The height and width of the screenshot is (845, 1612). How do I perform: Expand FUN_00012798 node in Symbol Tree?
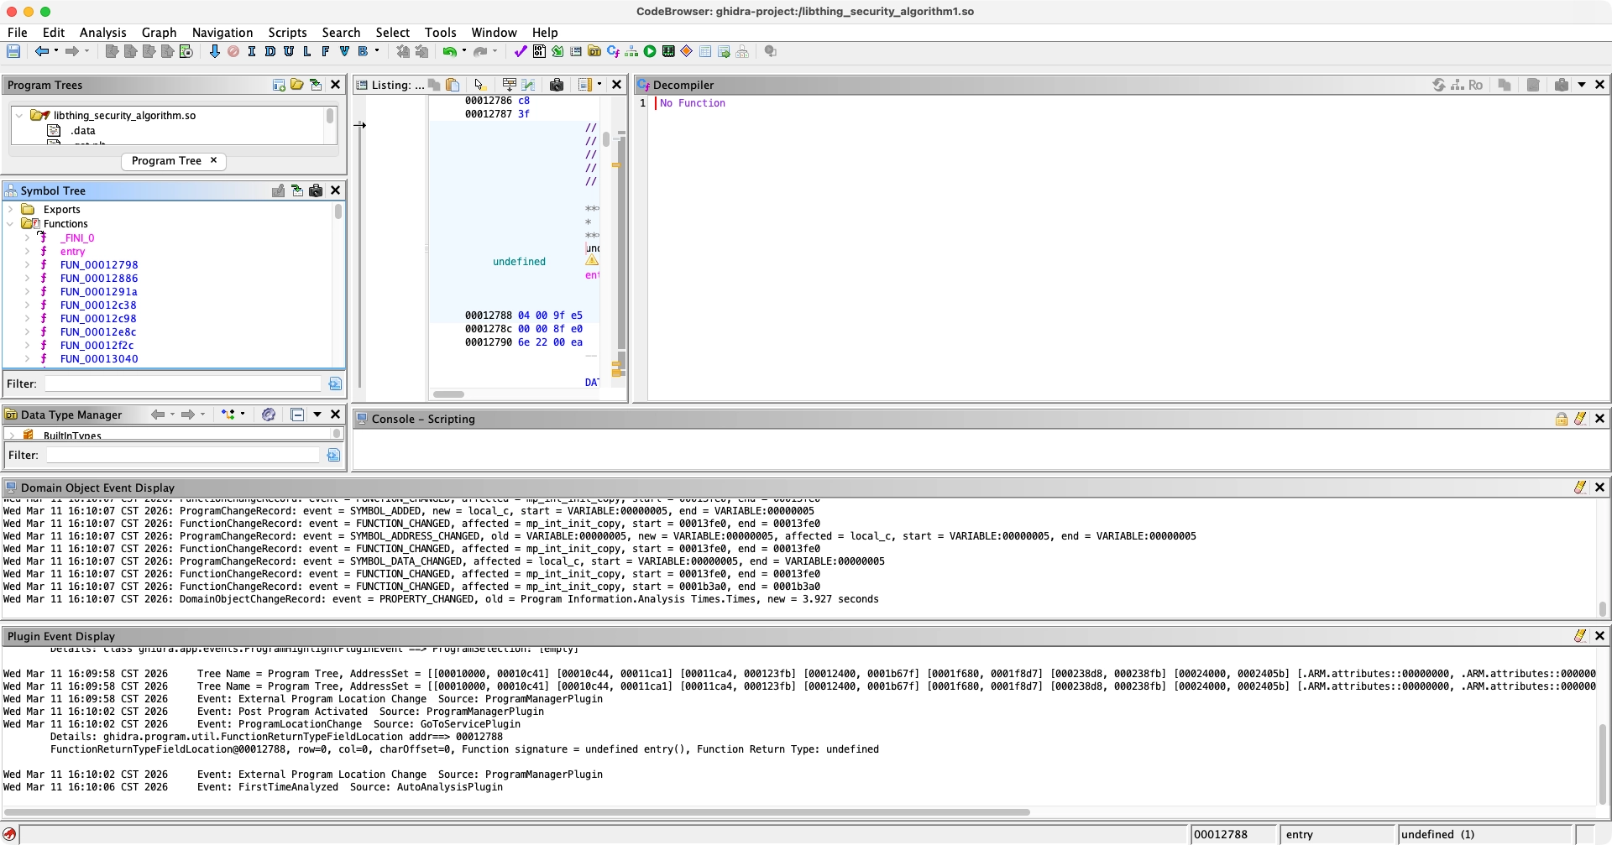27,264
